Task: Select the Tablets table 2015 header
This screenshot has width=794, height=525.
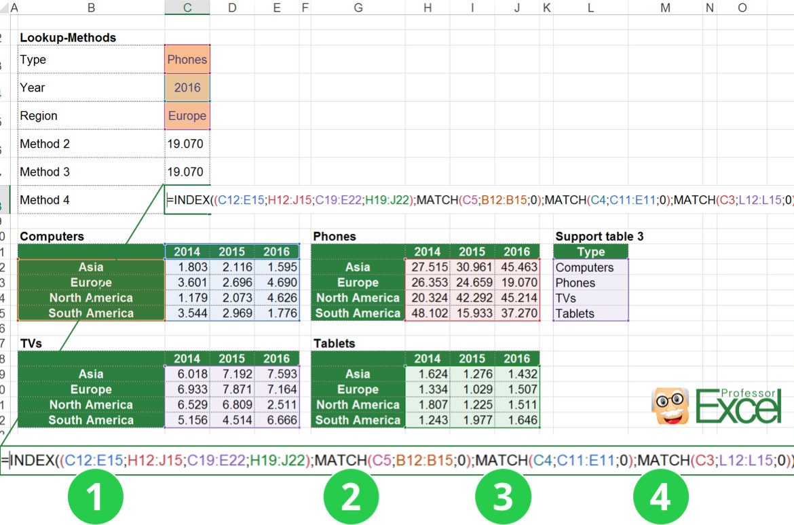Action: click(x=472, y=358)
